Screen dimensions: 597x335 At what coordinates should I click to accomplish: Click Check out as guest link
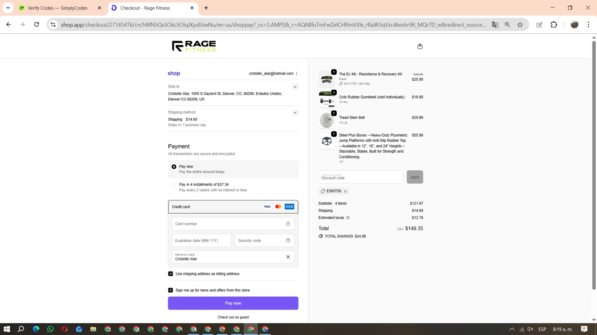(233, 317)
